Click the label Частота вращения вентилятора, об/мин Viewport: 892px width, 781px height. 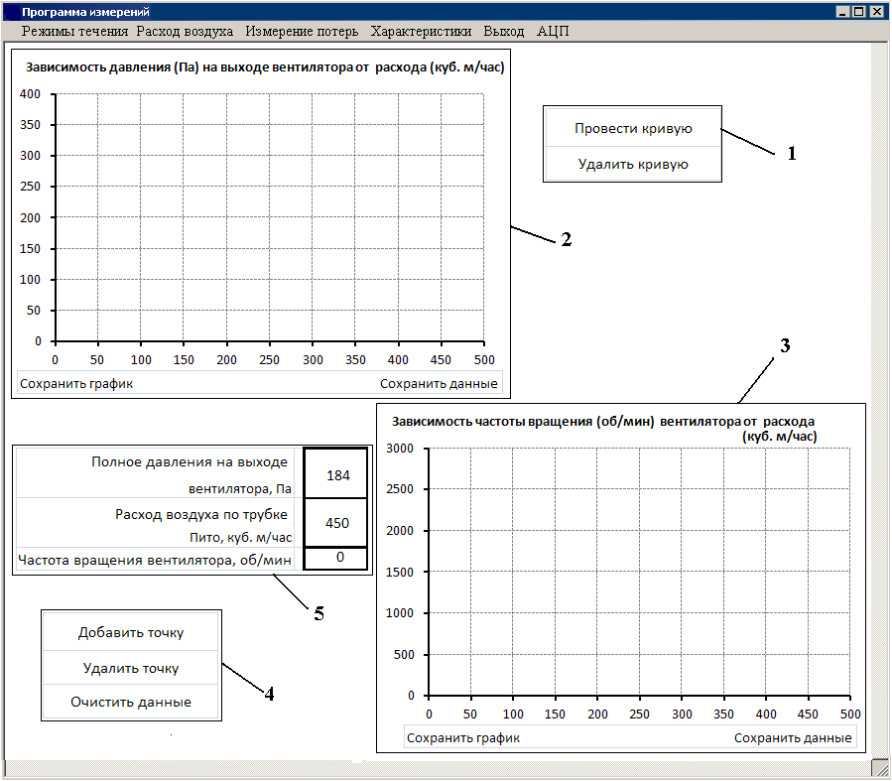[155, 561]
